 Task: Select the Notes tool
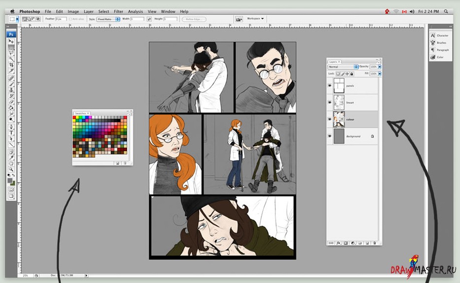[x=11, y=152]
